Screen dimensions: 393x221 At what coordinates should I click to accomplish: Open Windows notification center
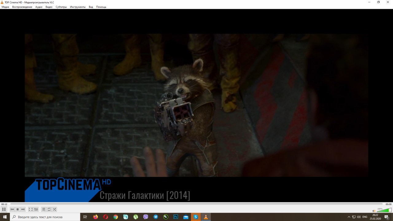(x=387, y=217)
